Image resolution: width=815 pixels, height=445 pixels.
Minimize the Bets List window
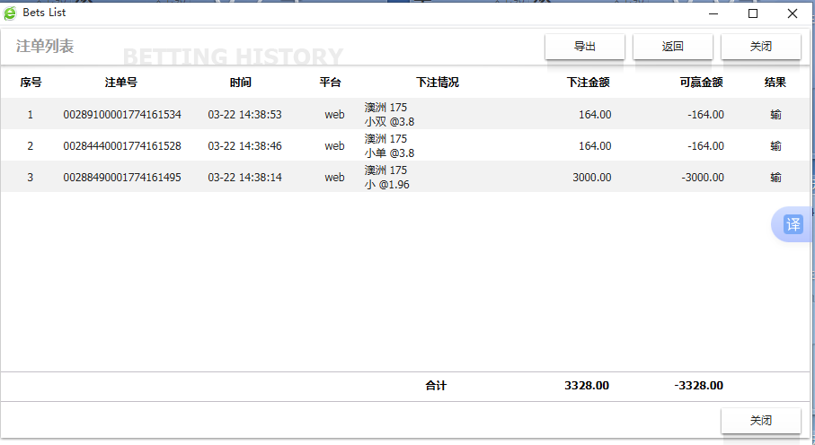click(713, 13)
